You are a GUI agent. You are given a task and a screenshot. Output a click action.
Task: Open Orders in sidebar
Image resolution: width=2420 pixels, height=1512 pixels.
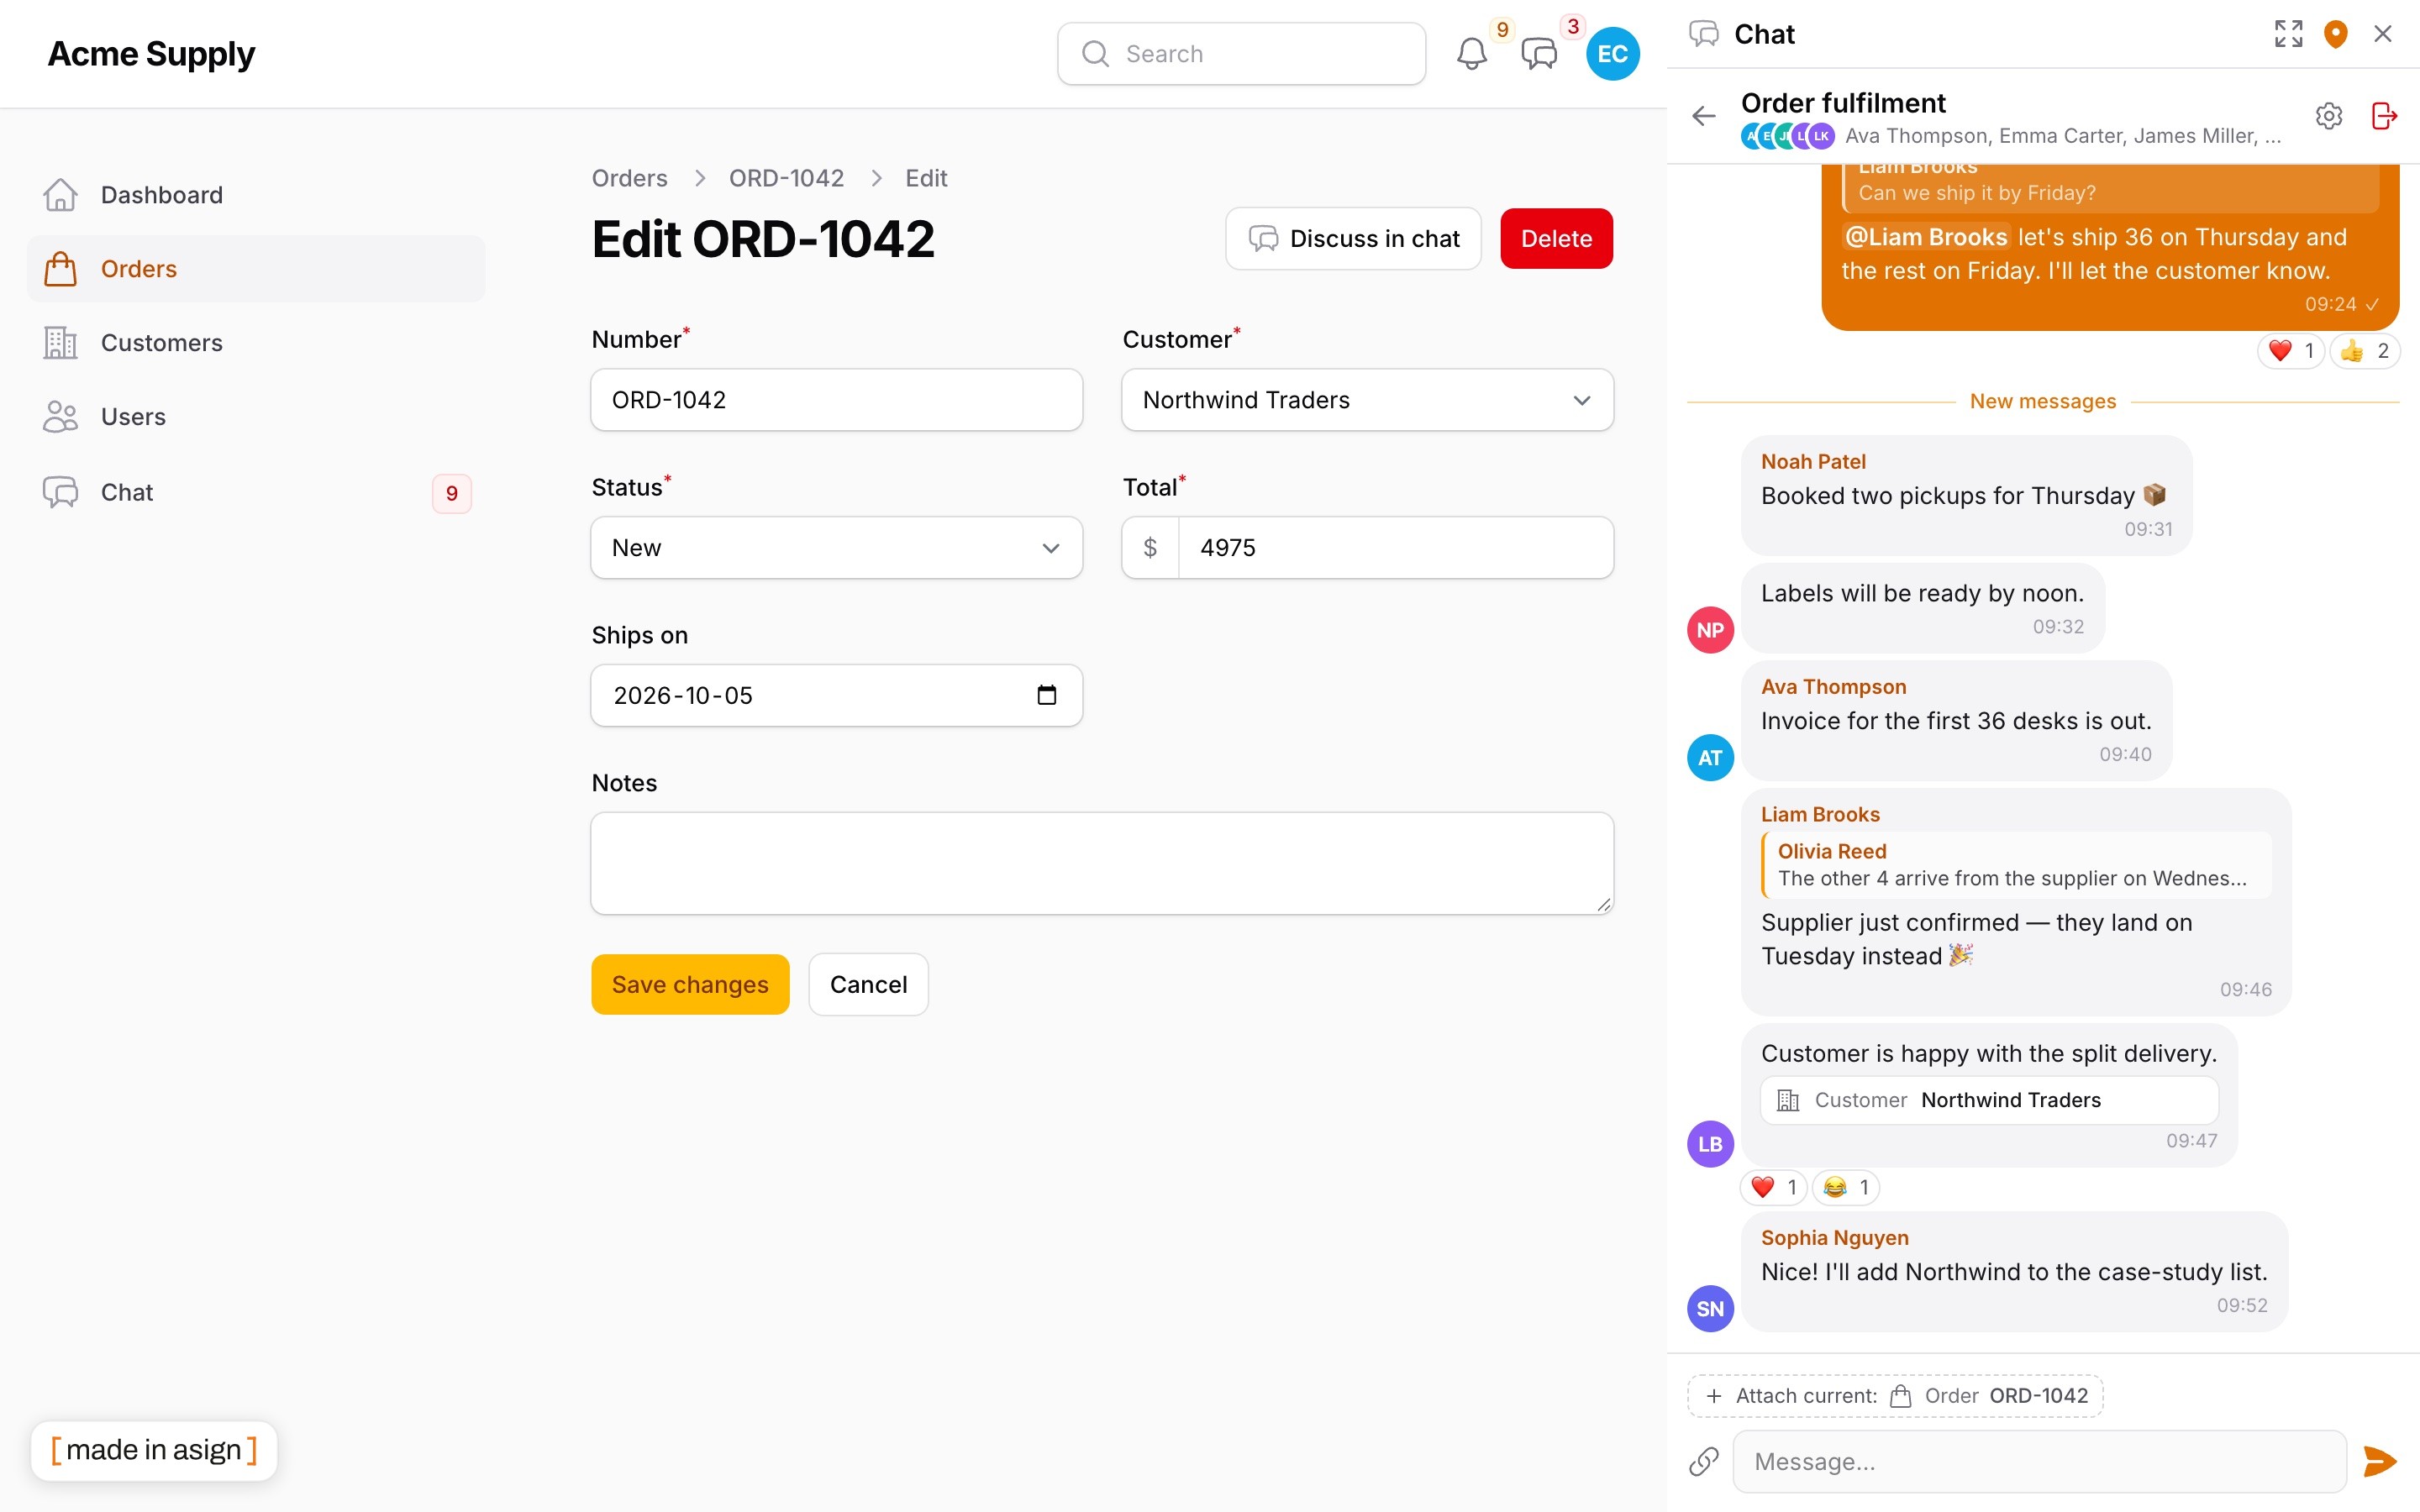tap(256, 269)
